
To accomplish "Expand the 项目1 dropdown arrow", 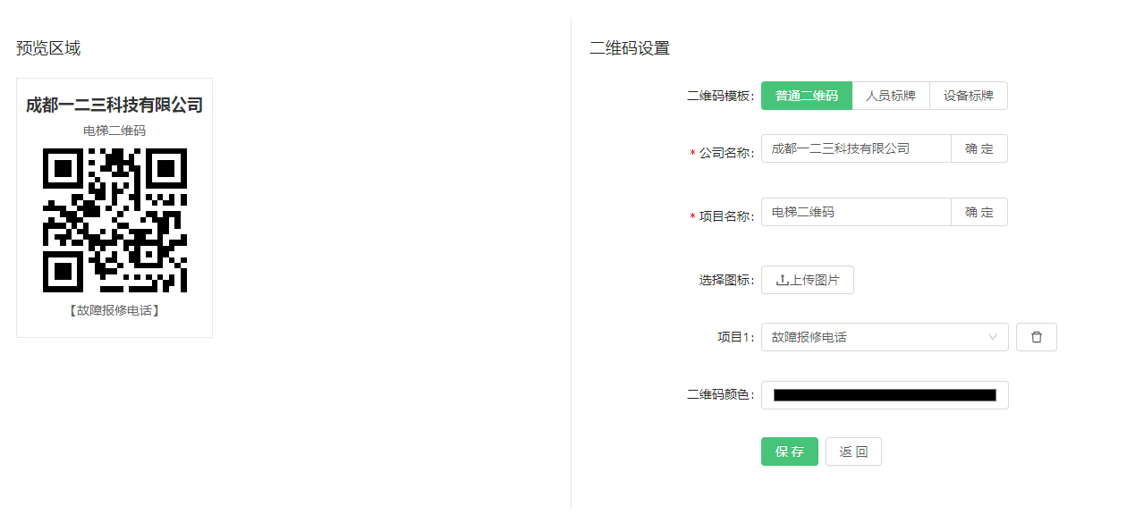I will tap(993, 337).
